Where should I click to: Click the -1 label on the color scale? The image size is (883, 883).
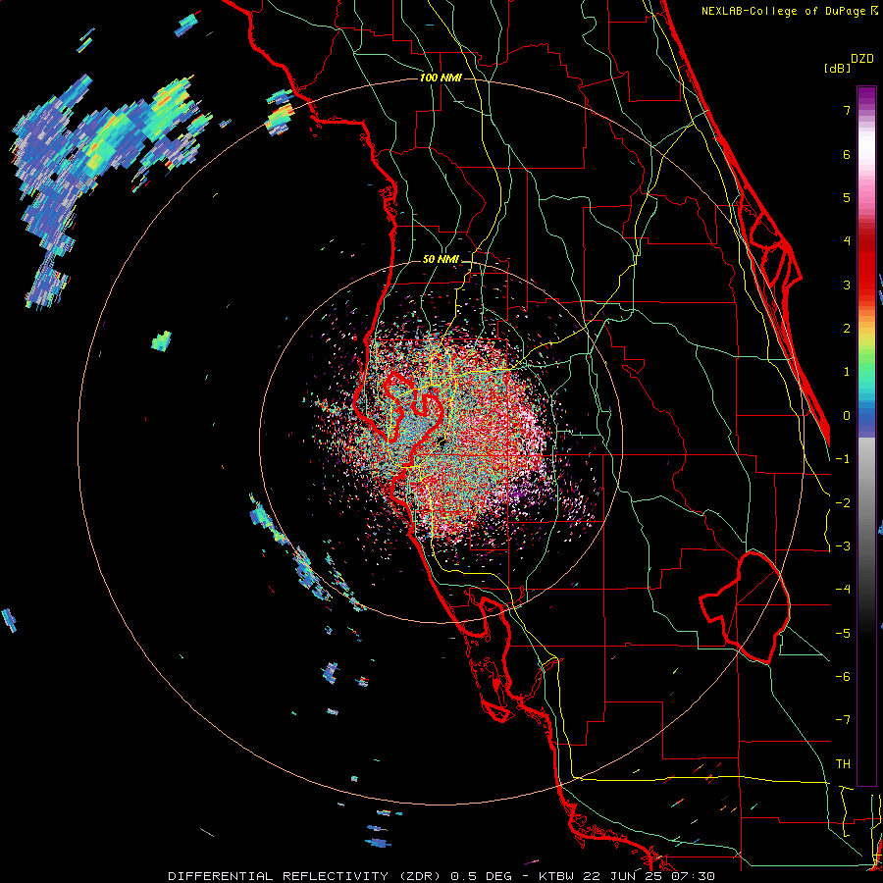click(843, 459)
